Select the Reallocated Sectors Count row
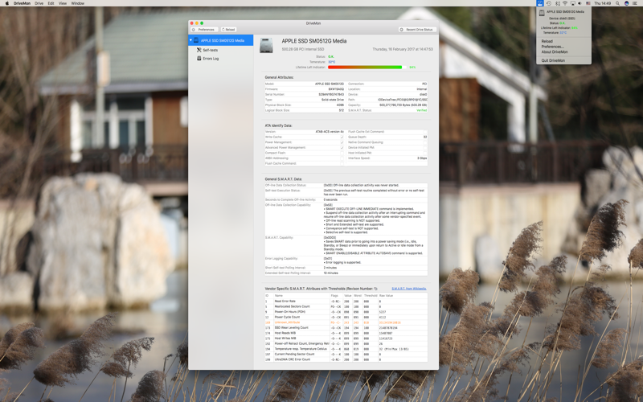 [x=346, y=306]
